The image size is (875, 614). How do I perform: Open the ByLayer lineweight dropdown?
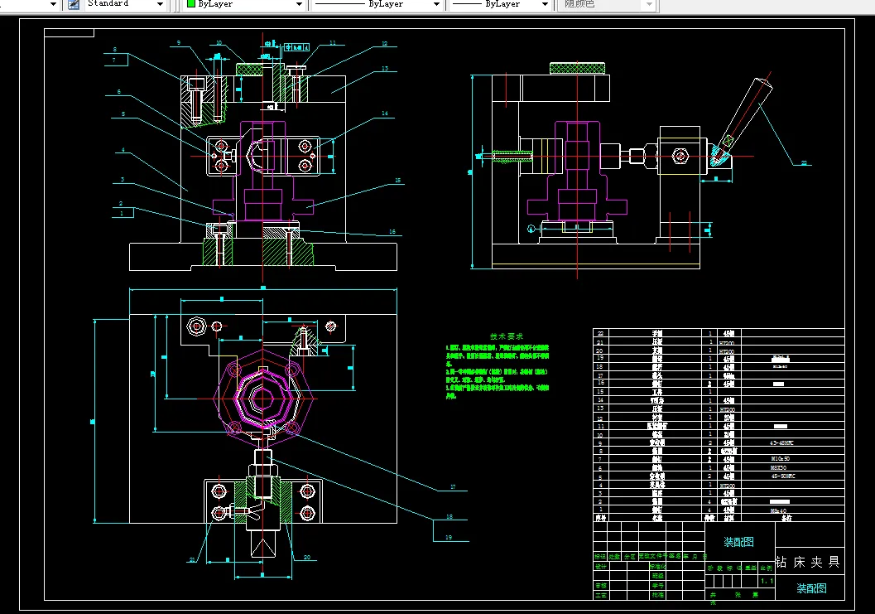coord(546,4)
